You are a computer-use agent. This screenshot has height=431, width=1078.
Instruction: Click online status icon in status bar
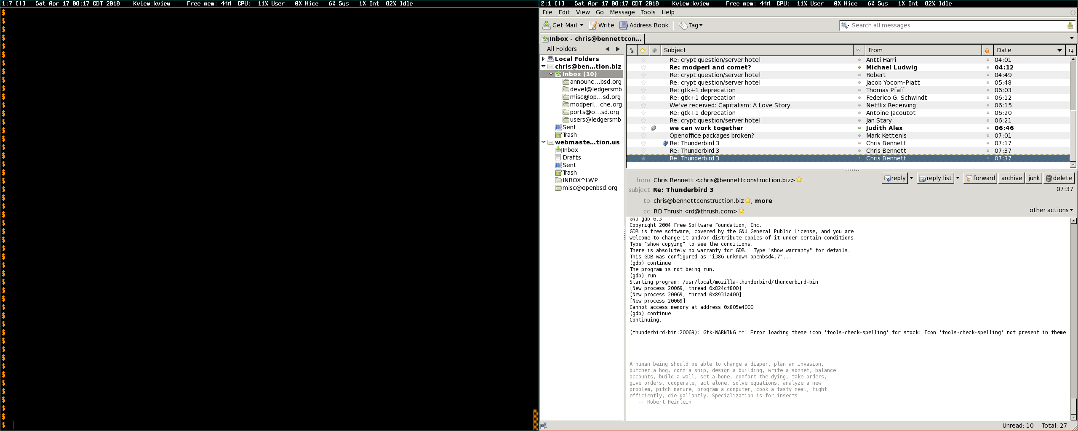(x=544, y=426)
